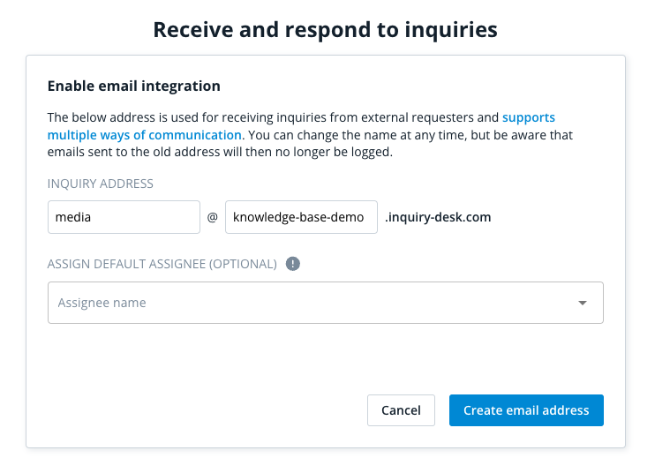
Task: Click the Create email address button
Action: (526, 410)
